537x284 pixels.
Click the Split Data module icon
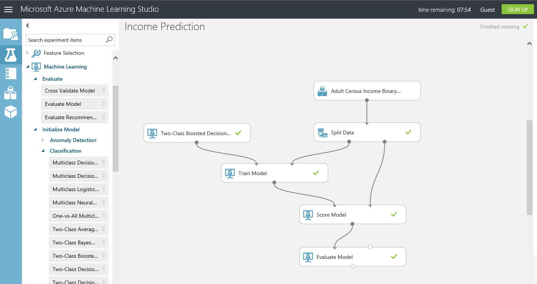pyautogui.click(x=323, y=133)
